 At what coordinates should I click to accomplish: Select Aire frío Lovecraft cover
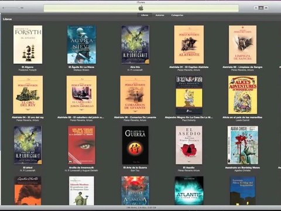point(135,45)
